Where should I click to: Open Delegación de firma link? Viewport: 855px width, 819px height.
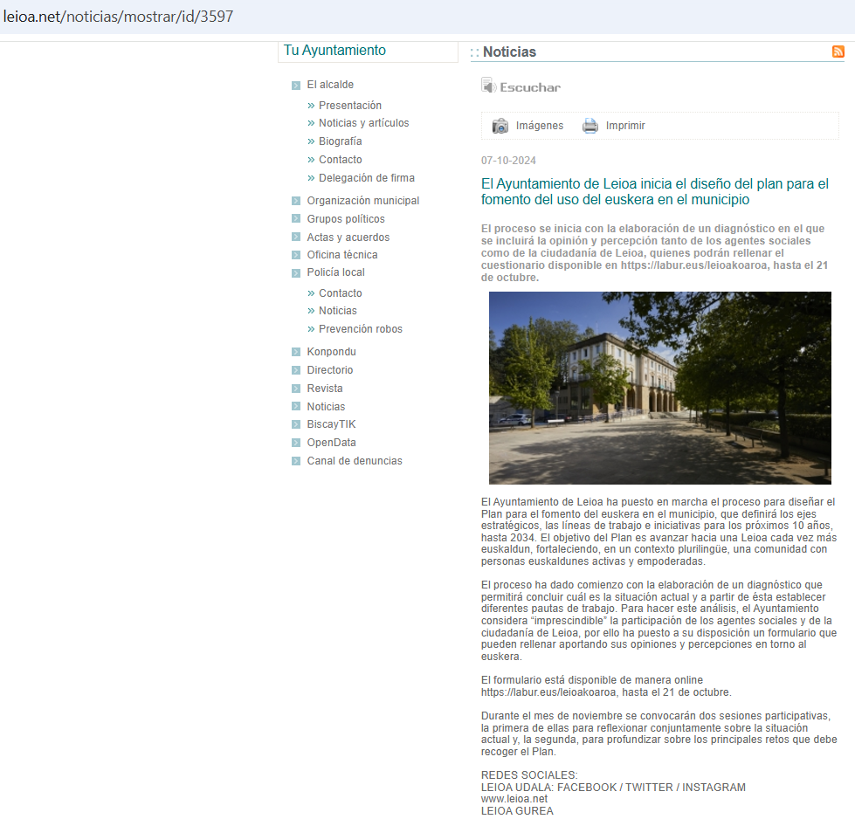(366, 178)
